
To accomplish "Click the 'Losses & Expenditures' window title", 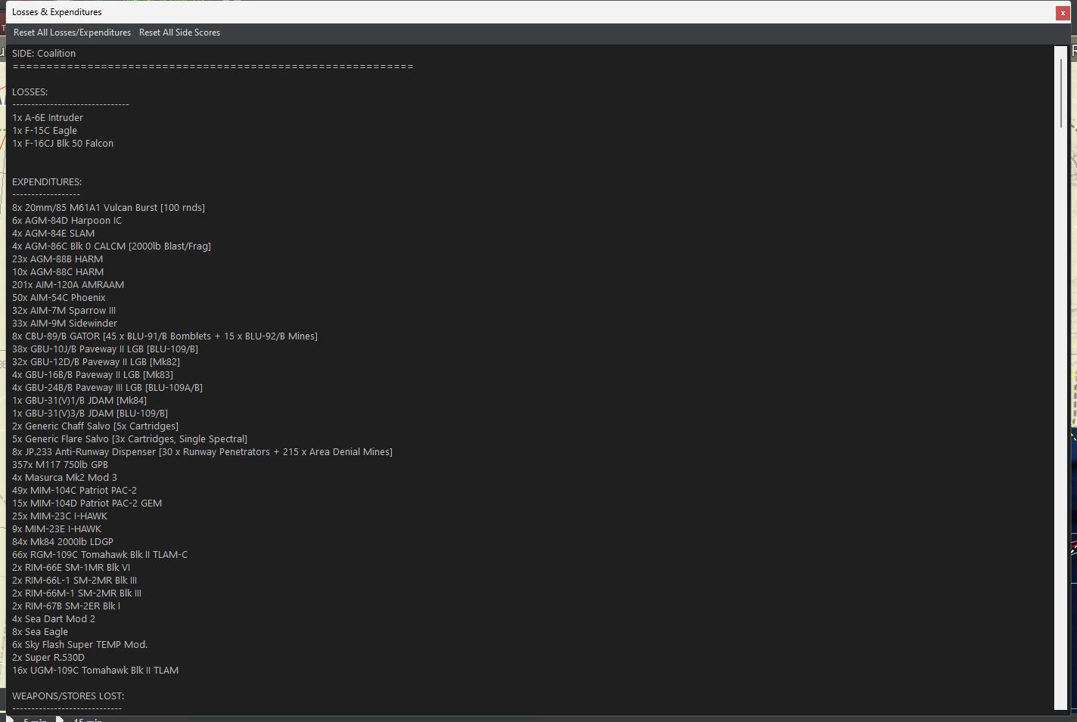I will pyautogui.click(x=57, y=12).
